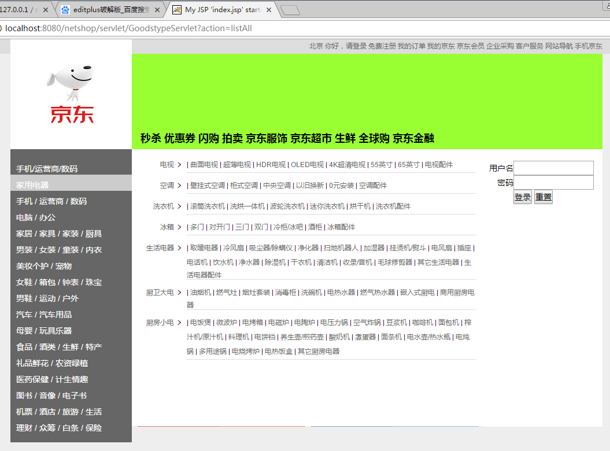This screenshot has width=610, height=451.
Task: Click the OLED电视 link
Action: pyautogui.click(x=308, y=165)
